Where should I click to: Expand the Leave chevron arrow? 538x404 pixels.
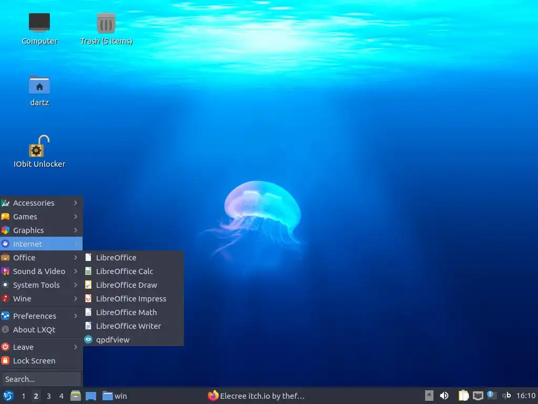click(76, 347)
